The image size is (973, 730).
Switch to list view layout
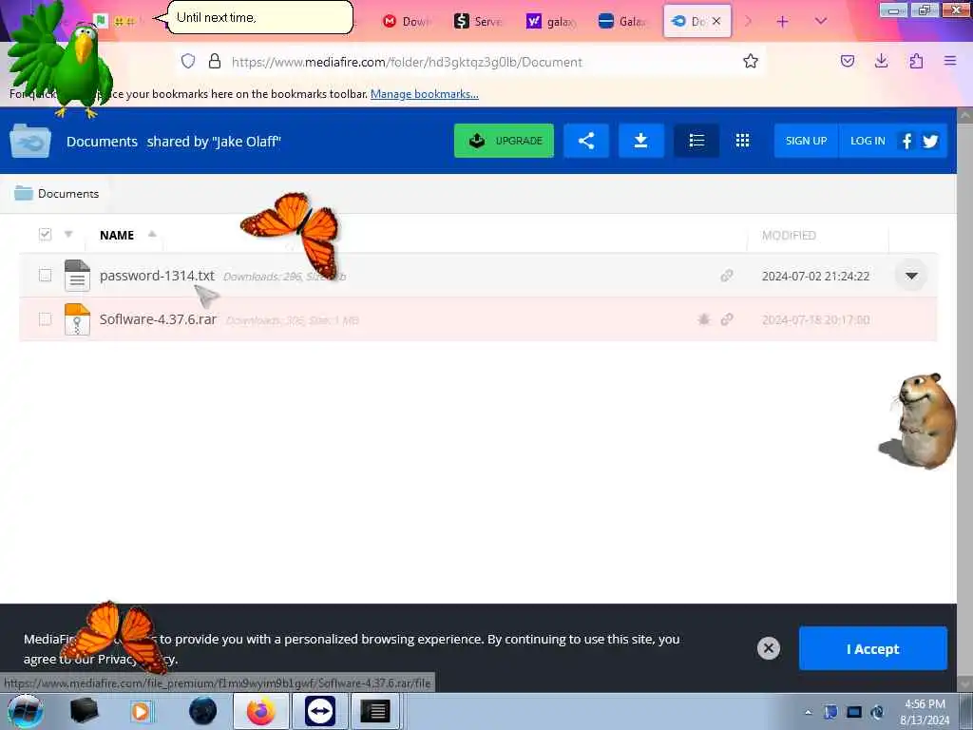[x=696, y=141]
